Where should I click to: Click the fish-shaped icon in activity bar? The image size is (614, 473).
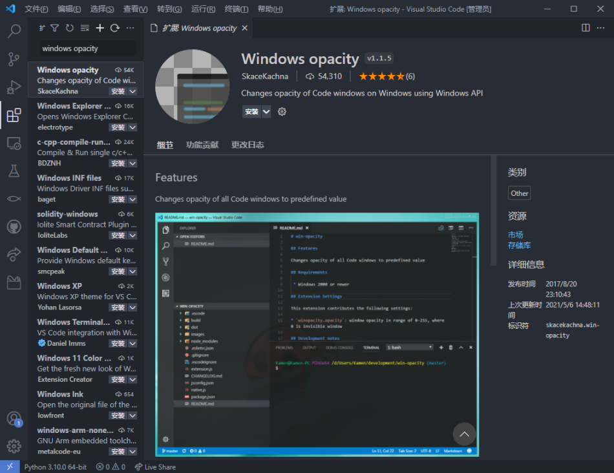14,199
